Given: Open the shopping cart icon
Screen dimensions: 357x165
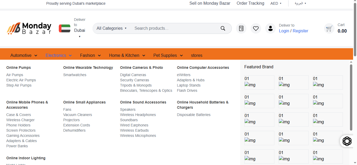Looking at the screenshot, I should pyautogui.click(x=329, y=28).
